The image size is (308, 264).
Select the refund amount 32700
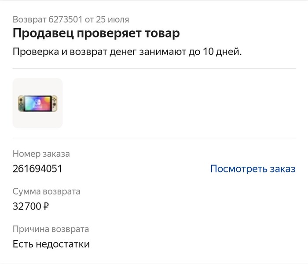click(27, 206)
